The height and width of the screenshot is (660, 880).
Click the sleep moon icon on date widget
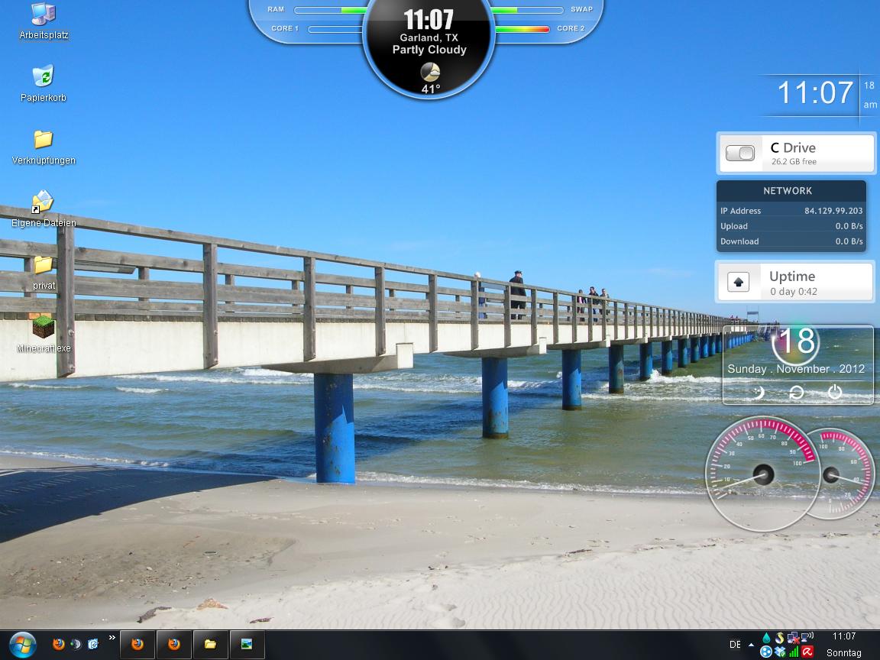point(757,392)
